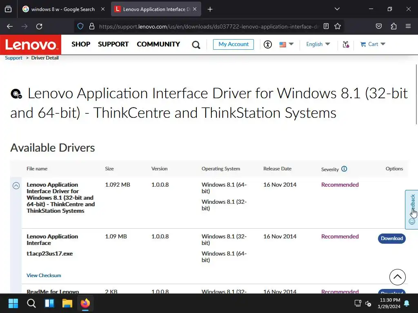Click the 1.092 MB size value
418x313 pixels.
point(118,185)
